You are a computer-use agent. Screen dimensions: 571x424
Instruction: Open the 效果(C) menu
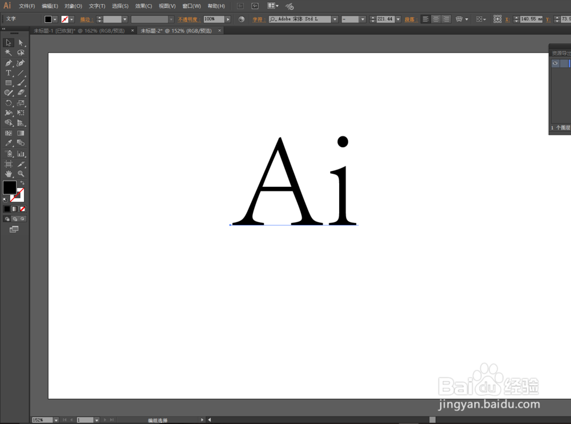pos(143,6)
